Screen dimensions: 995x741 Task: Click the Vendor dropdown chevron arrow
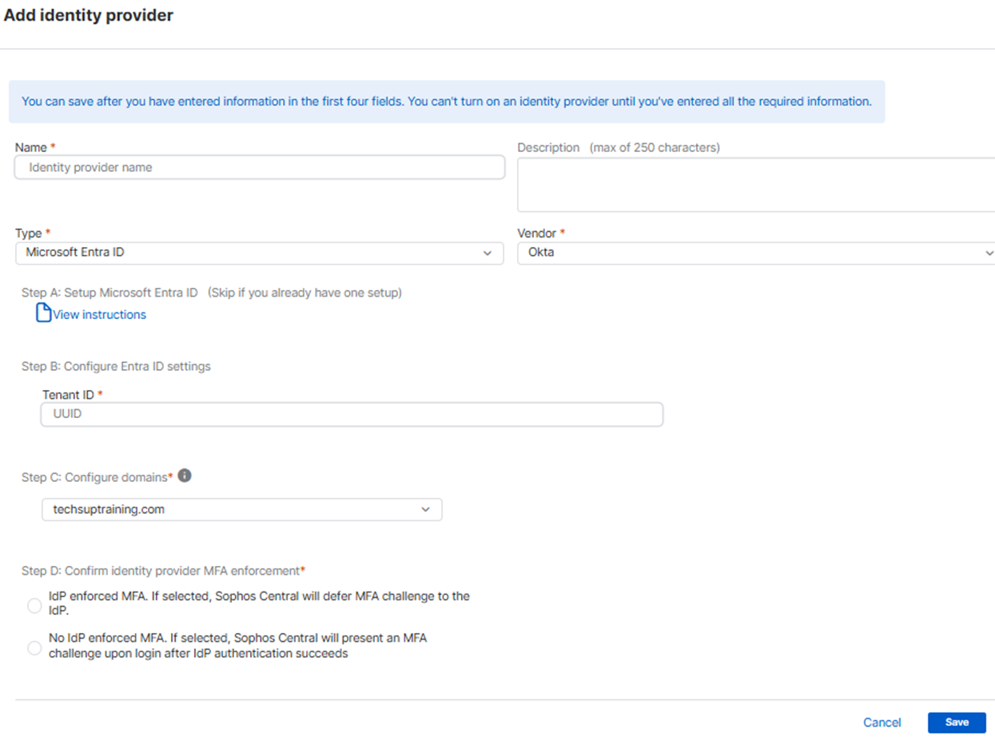click(x=988, y=252)
